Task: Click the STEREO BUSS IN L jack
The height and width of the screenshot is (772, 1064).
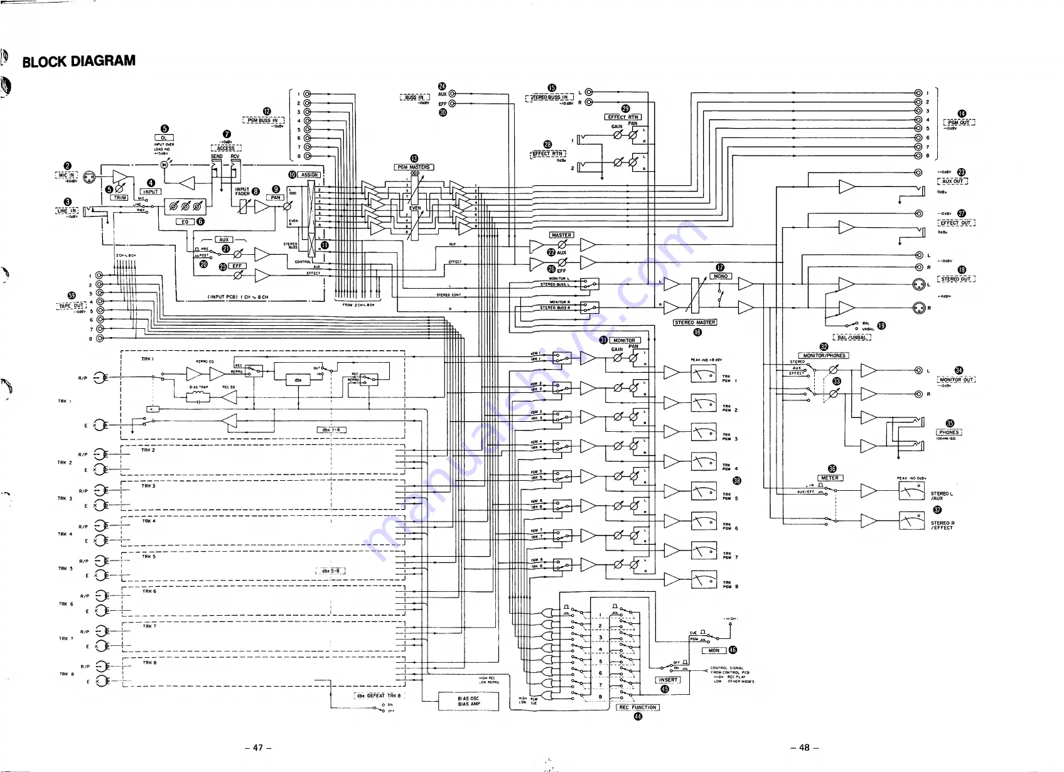Action: tap(589, 92)
